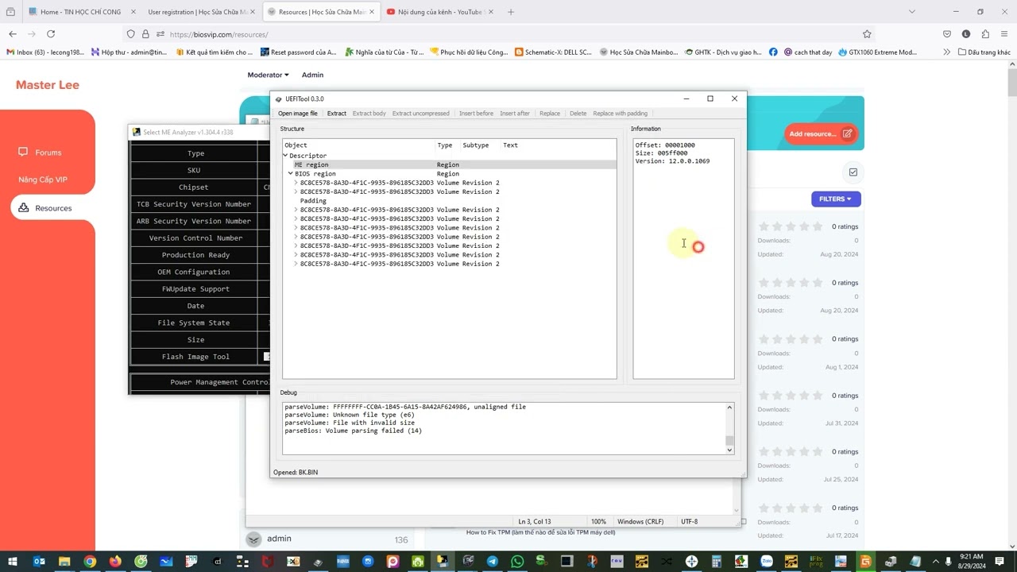Click the Object column header
Image resolution: width=1017 pixels, height=572 pixels.
pos(359,145)
